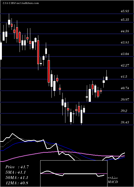The image size is (134, 187).
Task: Click the white MACD line inside the inset box
Action: [x=72, y=174]
